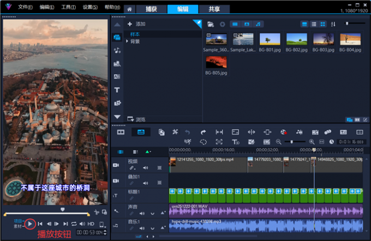Click the redo arrow in timeline toolbar
Screen dimensions: 371x241
(x=203, y=132)
